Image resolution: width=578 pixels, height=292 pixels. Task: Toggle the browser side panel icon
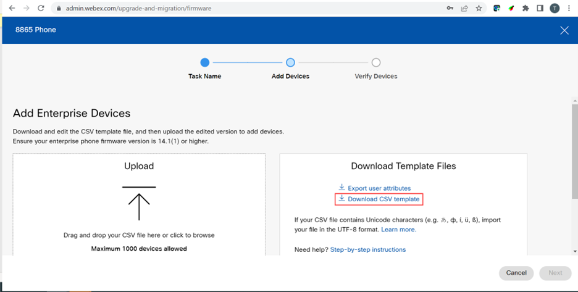(540, 8)
